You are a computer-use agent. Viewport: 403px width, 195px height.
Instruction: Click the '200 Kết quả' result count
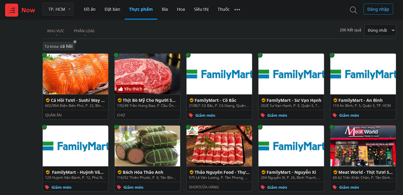pyautogui.click(x=350, y=30)
